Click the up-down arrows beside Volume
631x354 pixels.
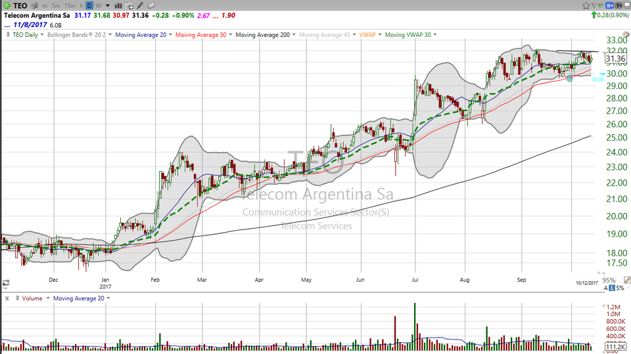[x=17, y=298]
